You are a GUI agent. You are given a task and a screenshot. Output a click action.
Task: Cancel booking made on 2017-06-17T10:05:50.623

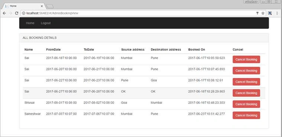point(246,60)
